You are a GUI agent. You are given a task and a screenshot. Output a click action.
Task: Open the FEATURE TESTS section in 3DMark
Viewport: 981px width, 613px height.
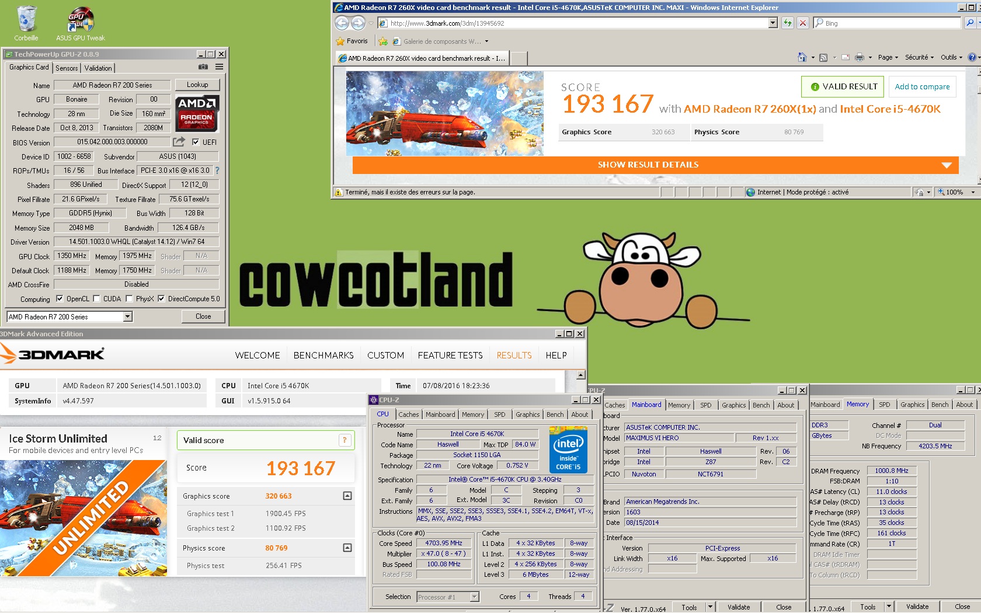(x=450, y=355)
